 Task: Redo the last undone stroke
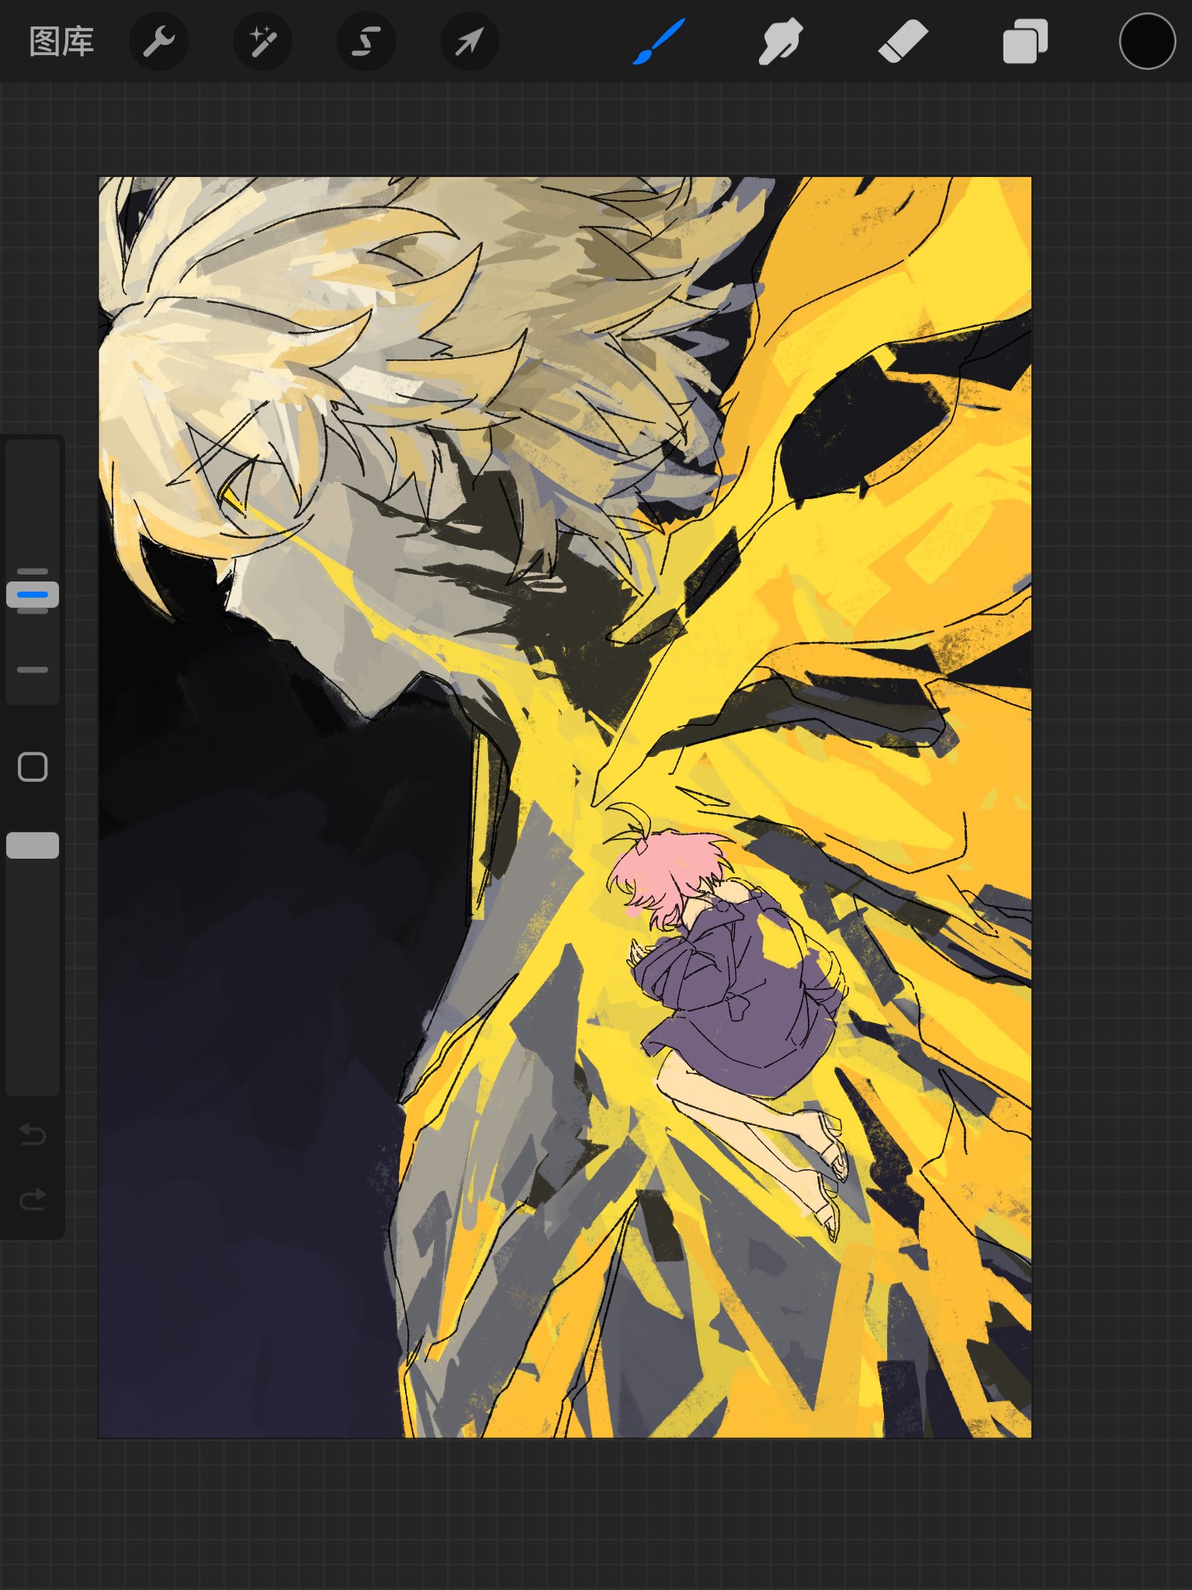[x=33, y=1199]
